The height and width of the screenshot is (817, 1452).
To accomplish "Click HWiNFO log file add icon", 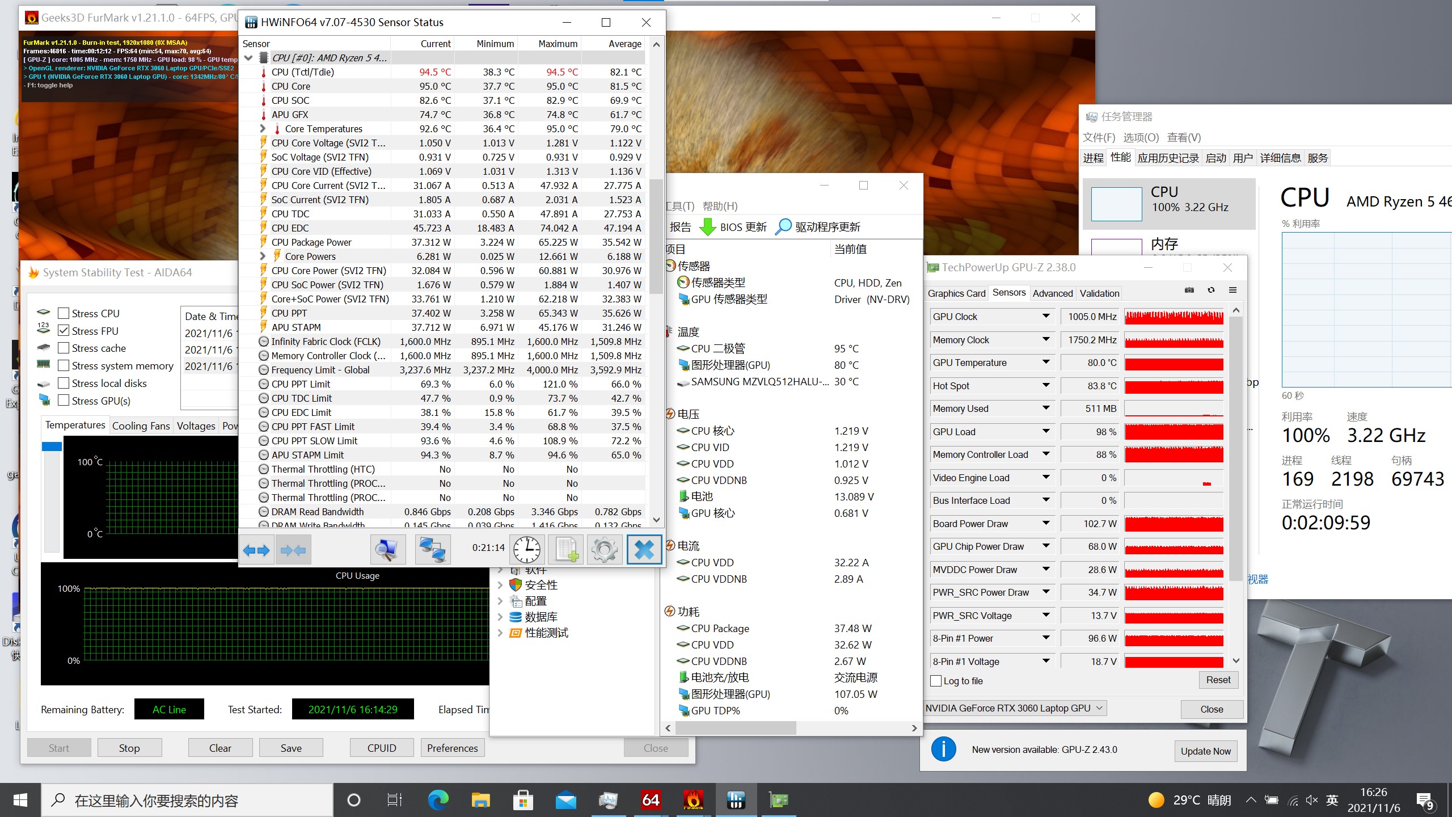I will 567,550.
